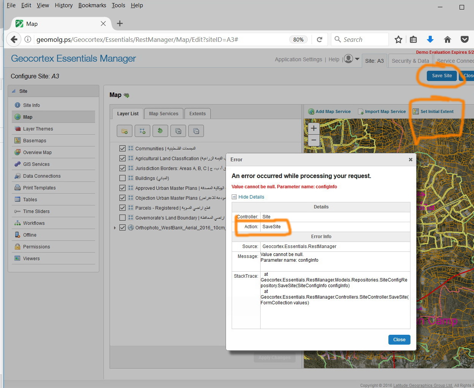Open a new browser tab with plus

point(120,24)
